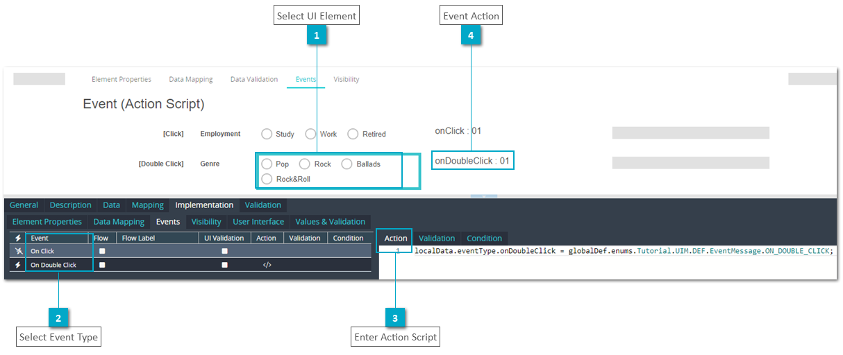
Task: Switch to the Data Validation tab
Action: click(x=254, y=79)
